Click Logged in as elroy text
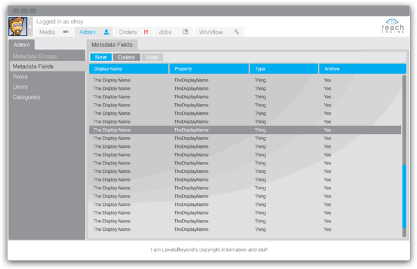417x269 pixels. (x=59, y=22)
